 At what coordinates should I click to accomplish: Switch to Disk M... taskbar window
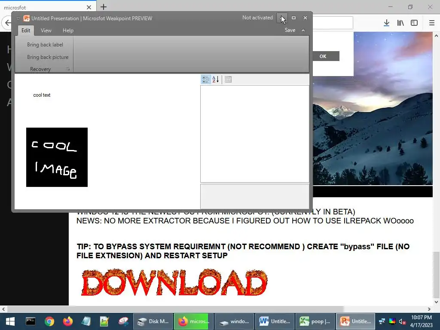tap(153, 321)
